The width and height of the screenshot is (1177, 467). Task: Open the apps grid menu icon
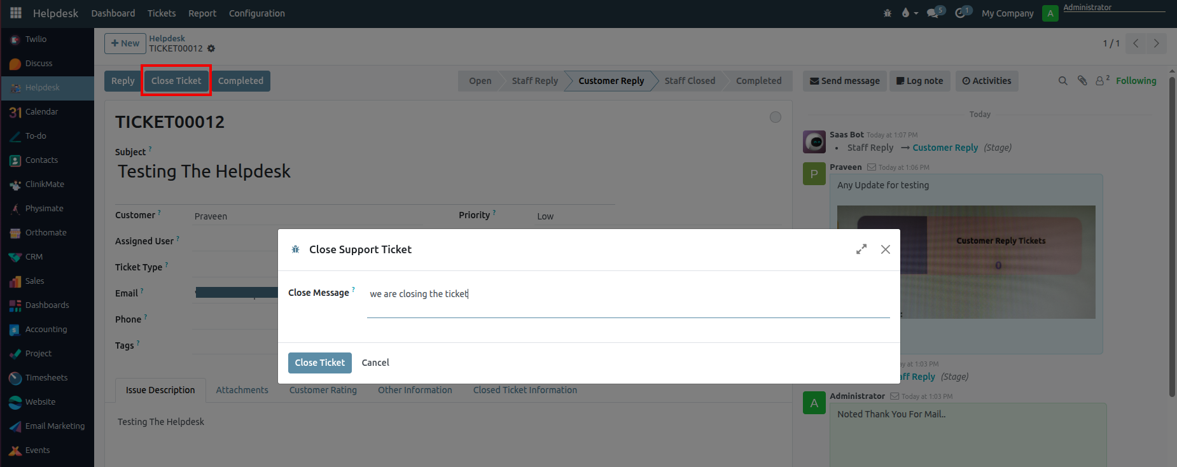[16, 13]
